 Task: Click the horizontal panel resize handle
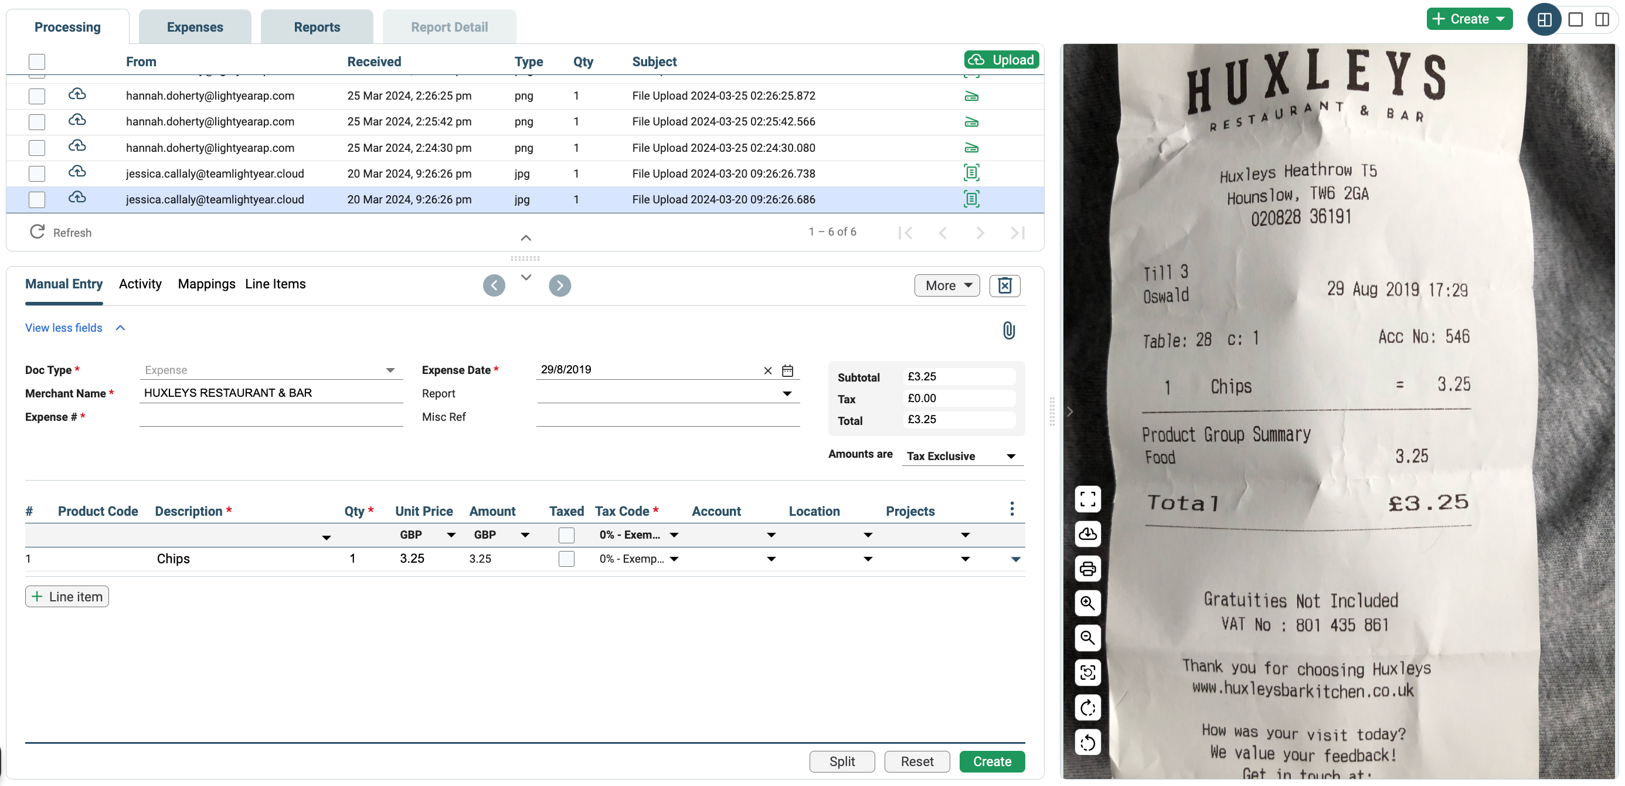coord(525,258)
